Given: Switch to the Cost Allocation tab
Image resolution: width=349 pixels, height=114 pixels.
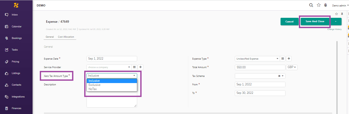Looking at the screenshot, I should point(66,37).
